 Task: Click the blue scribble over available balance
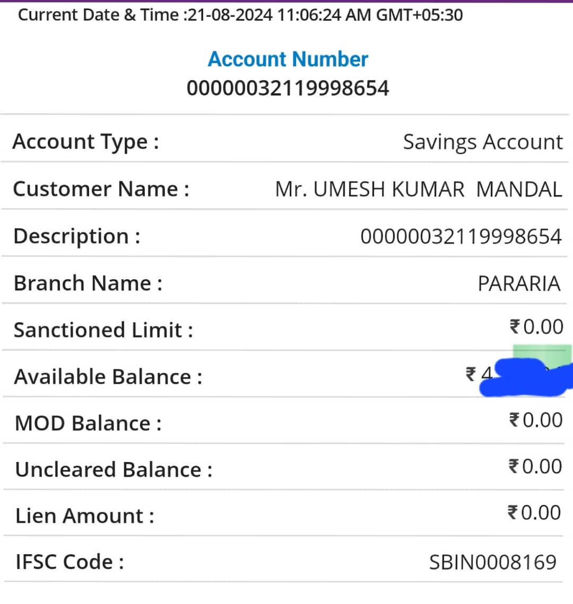point(527,377)
